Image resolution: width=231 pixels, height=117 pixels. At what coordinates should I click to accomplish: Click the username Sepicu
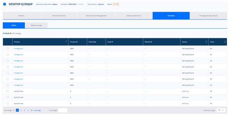(55, 4)
